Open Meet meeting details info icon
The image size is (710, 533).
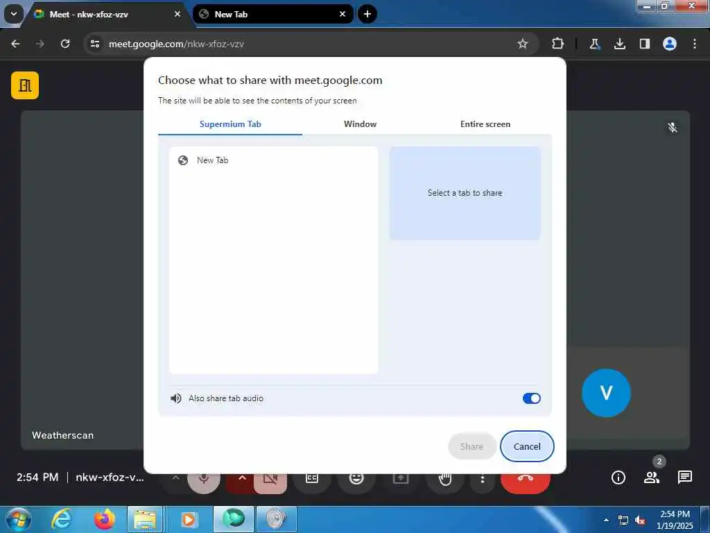click(618, 477)
